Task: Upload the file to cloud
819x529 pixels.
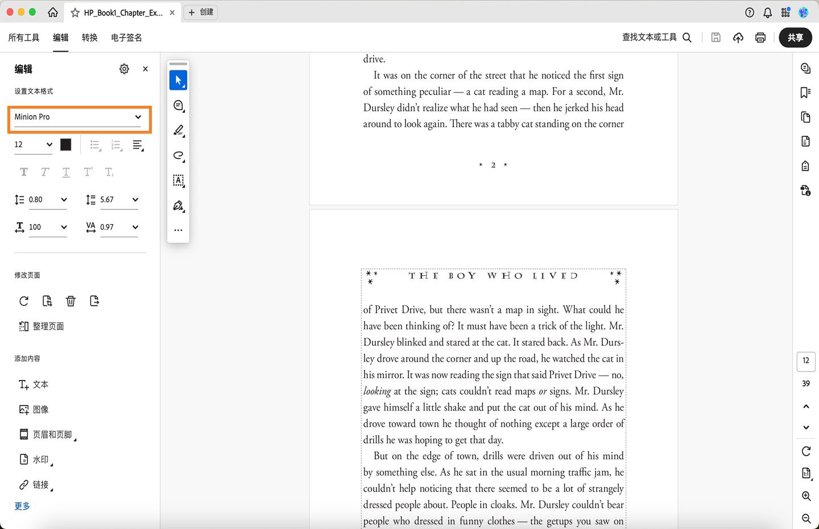Action: click(x=738, y=38)
